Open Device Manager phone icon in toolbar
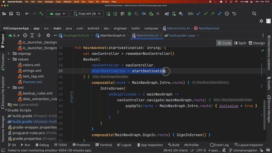This screenshot has width=272, height=153. pos(174,14)
